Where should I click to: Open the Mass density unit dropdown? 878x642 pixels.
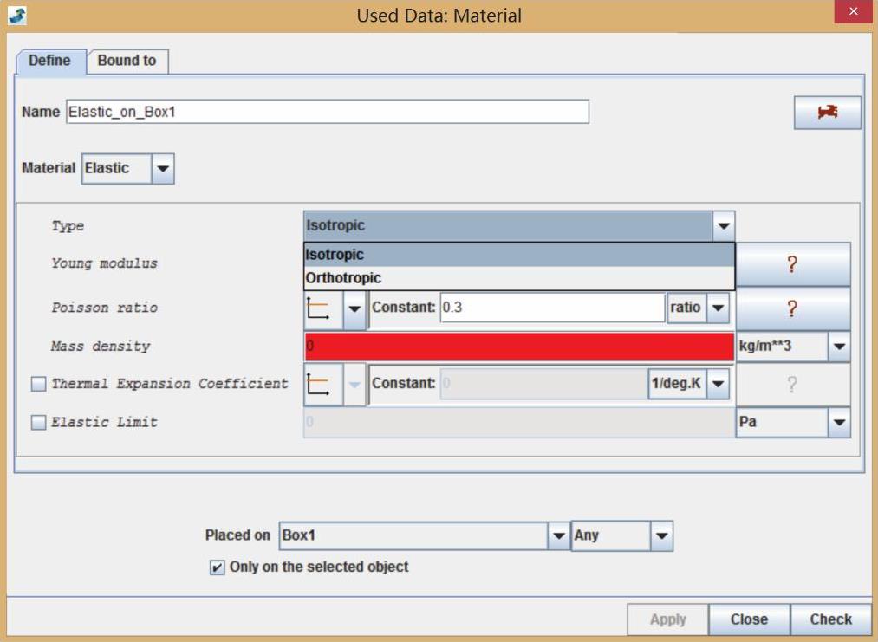click(838, 347)
